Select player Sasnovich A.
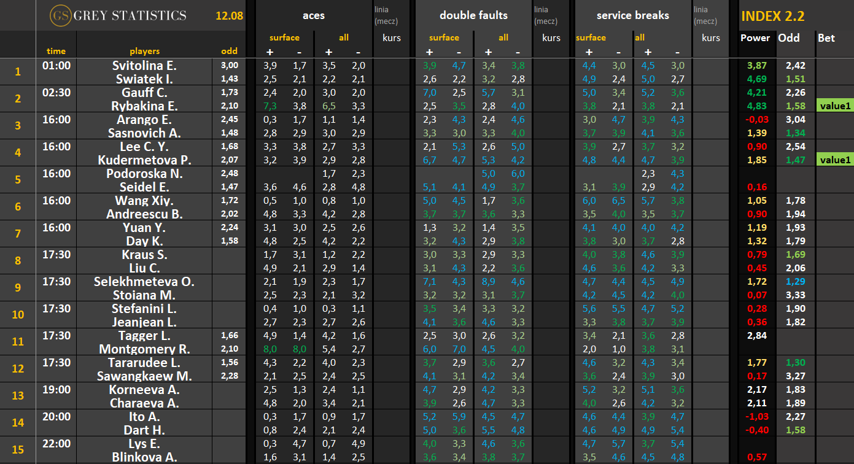This screenshot has width=854, height=464. click(145, 133)
